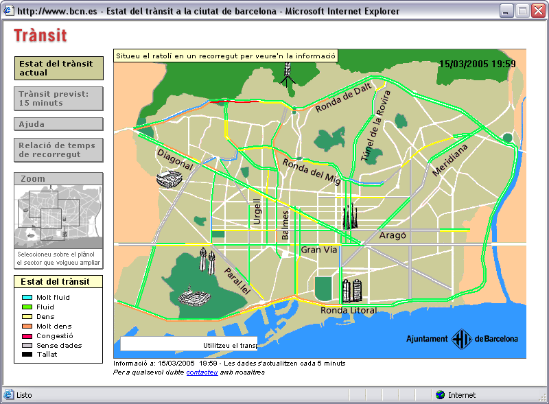Click the Urgell street label
Image resolution: width=549 pixels, height=404 pixels.
[x=257, y=211]
